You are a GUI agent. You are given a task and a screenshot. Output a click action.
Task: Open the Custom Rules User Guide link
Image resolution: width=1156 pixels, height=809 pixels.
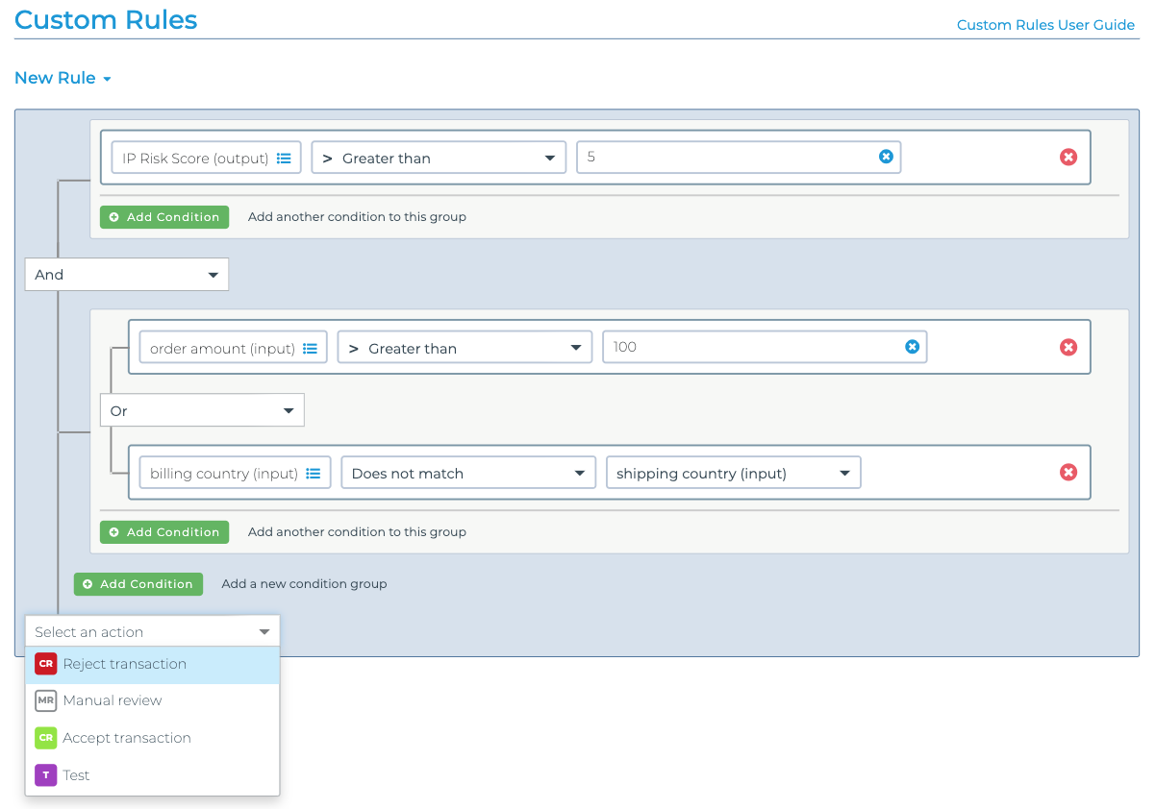(x=1045, y=25)
